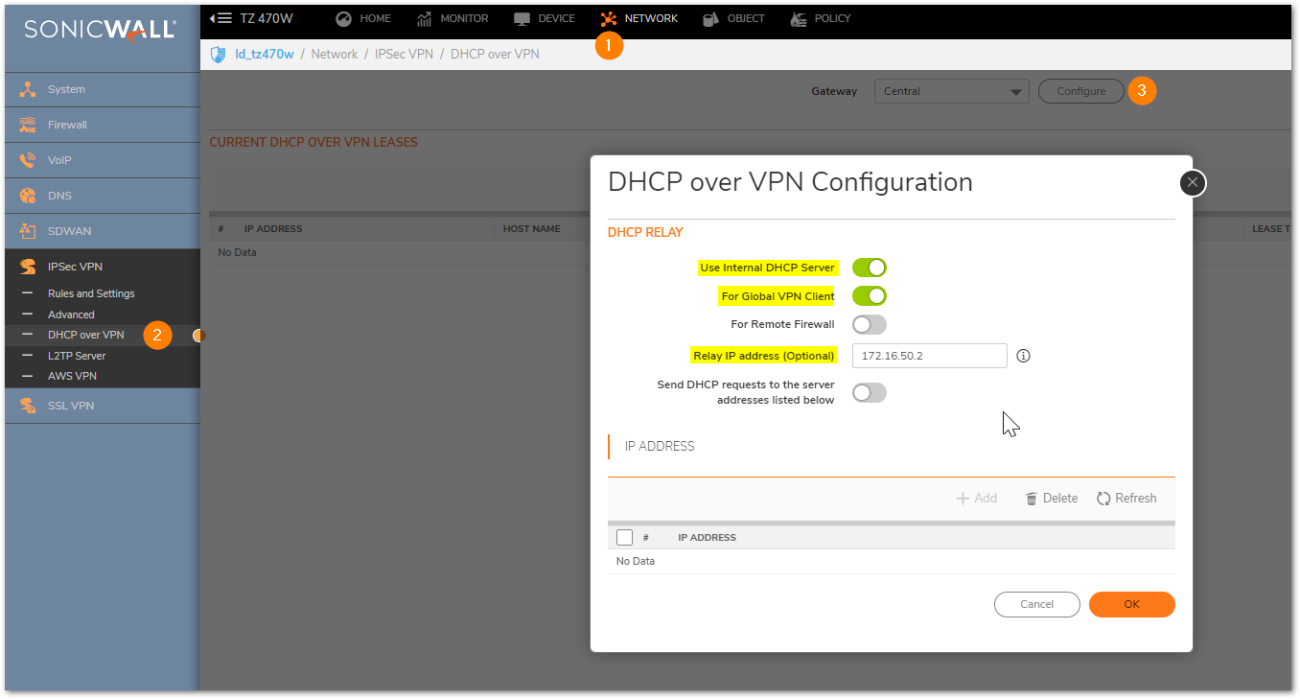Expand the SSL VPN sidebar section
Screen dimensions: 1300x699
click(71, 406)
